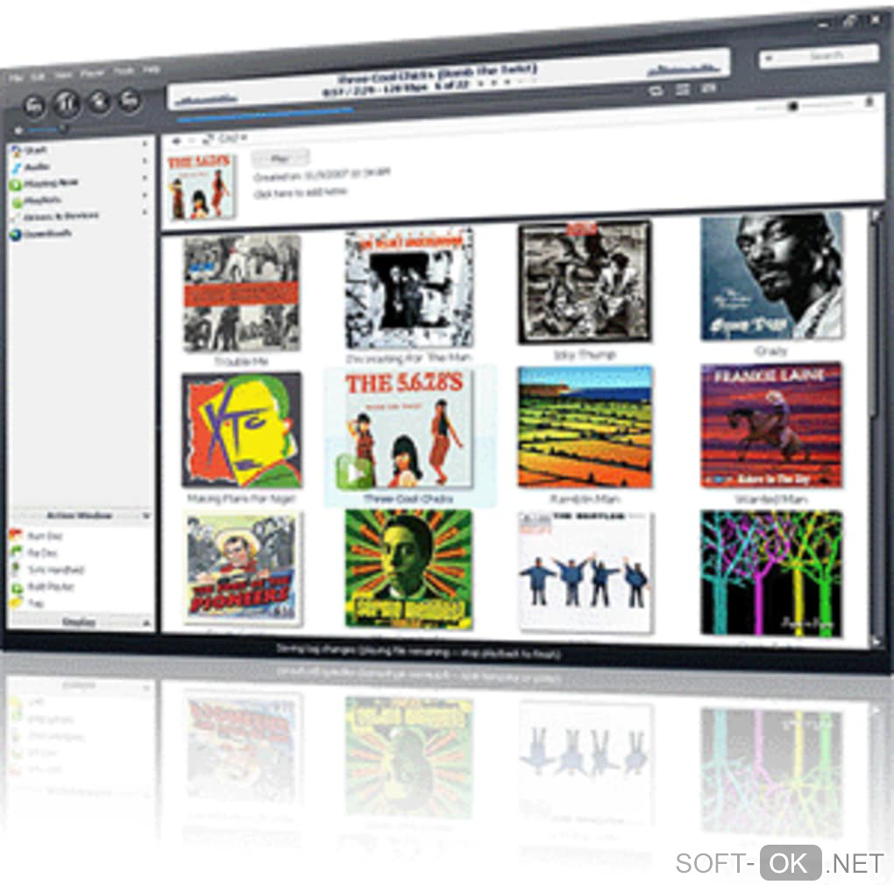
Task: Click the Pause/Play transport button
Action: (67, 103)
